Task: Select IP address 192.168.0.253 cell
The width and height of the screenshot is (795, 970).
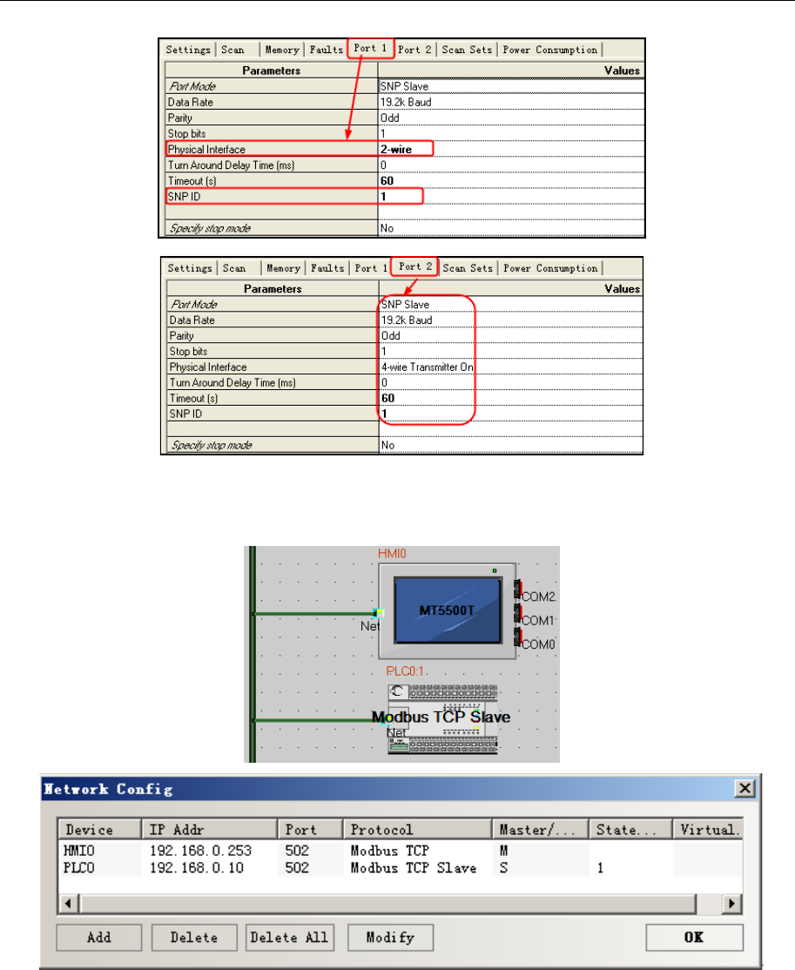Action: point(200,851)
